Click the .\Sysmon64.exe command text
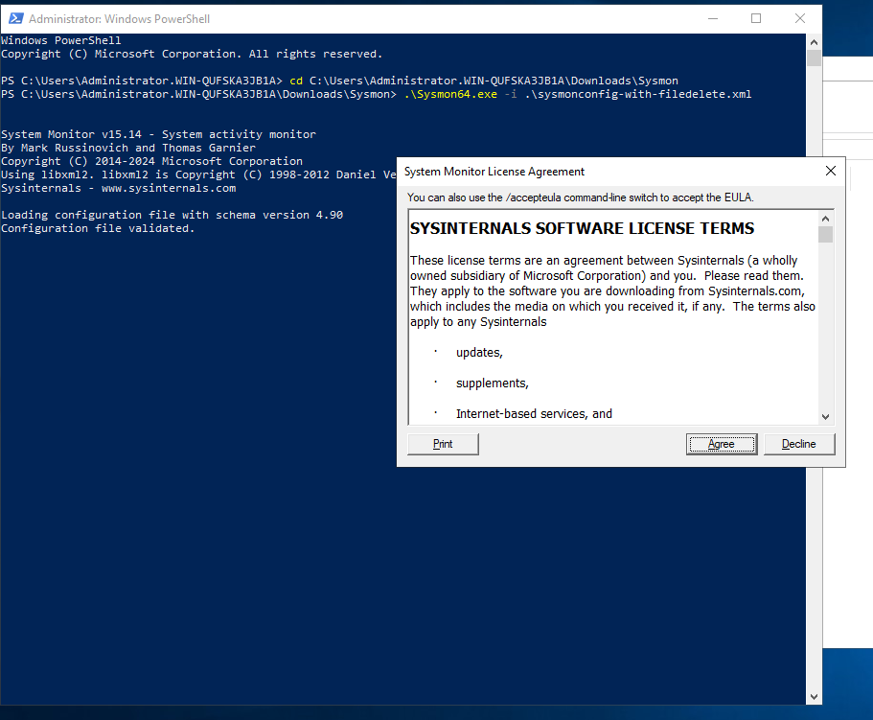Image resolution: width=873 pixels, height=720 pixels. point(450,94)
